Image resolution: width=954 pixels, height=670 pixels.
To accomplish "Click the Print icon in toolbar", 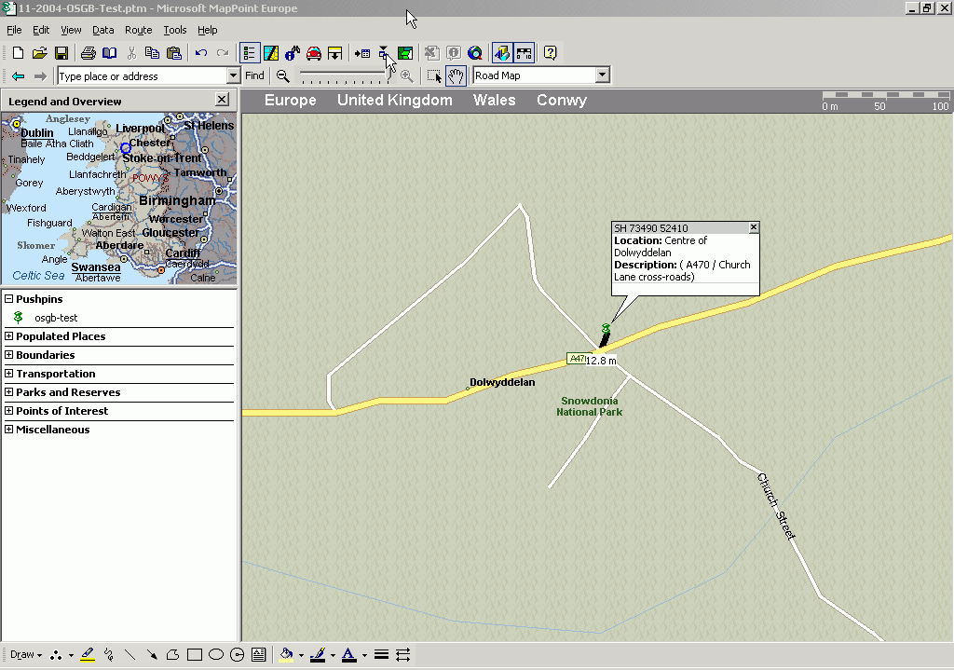I will click(x=88, y=53).
